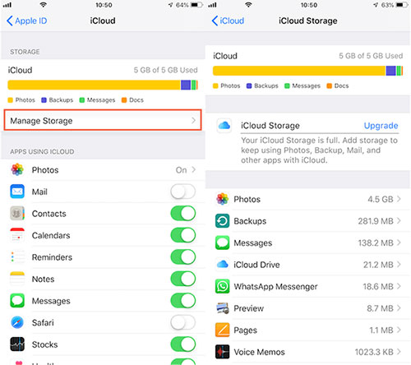Tap the Voice Memos row label
Image resolution: width=411 pixels, height=365 pixels.
pyautogui.click(x=259, y=352)
